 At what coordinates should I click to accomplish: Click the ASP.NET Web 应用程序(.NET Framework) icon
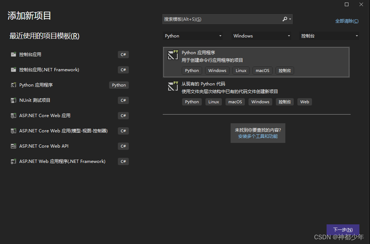(14, 161)
